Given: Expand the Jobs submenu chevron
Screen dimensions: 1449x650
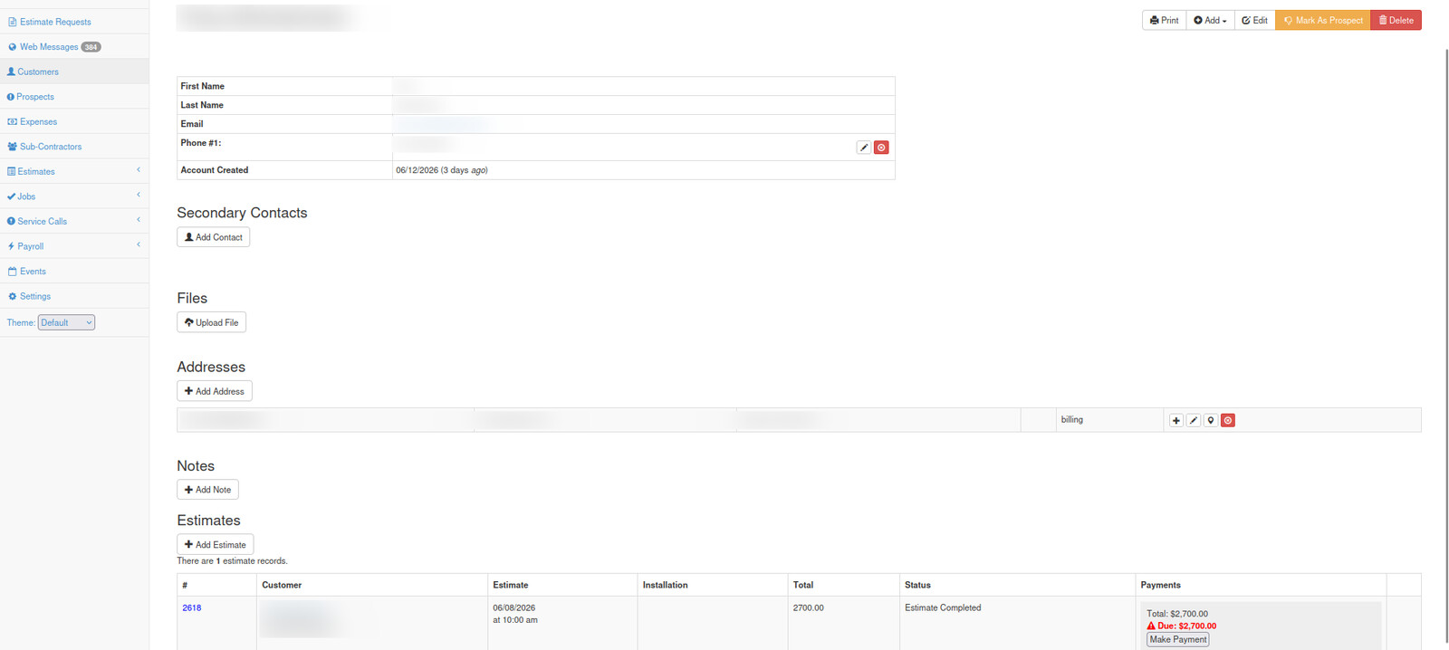Looking at the screenshot, I should tap(139, 195).
